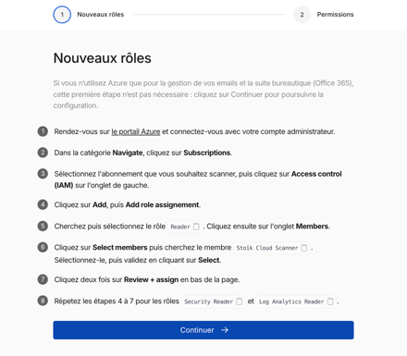407x356 pixels.
Task: Open le portail Azure link
Action: (x=136, y=132)
